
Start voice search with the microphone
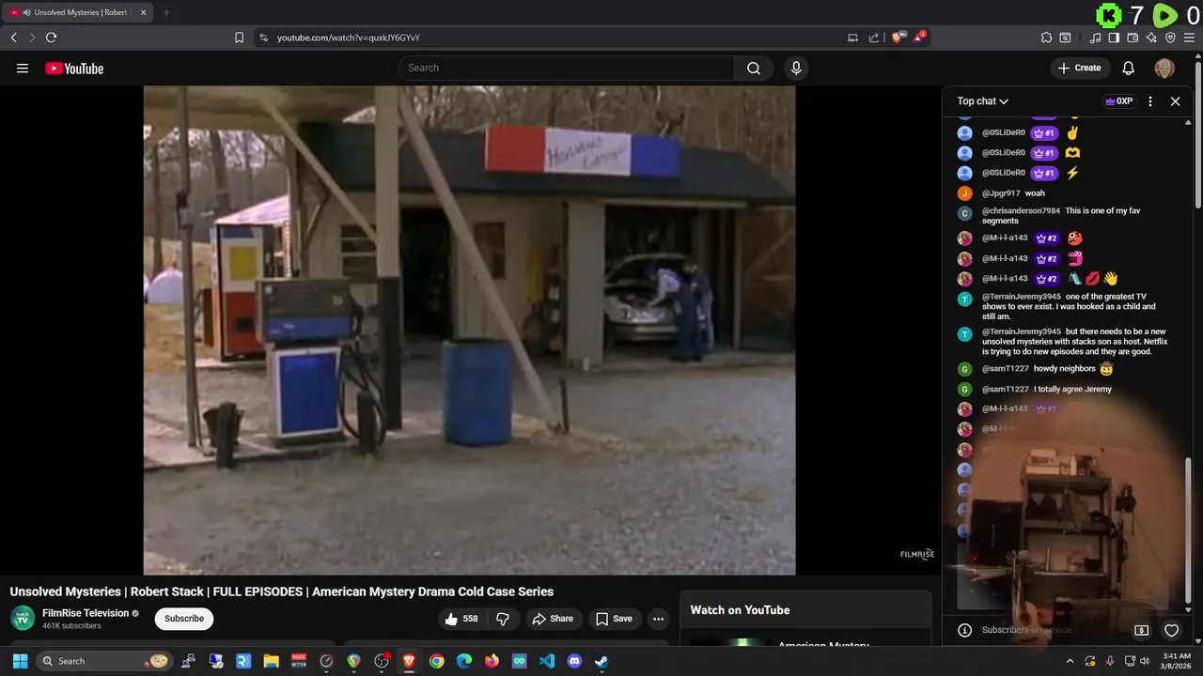pyautogui.click(x=796, y=68)
